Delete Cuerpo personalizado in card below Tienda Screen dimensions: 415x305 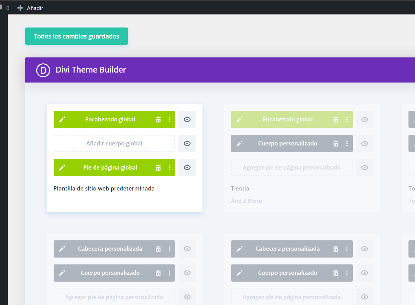(336, 273)
